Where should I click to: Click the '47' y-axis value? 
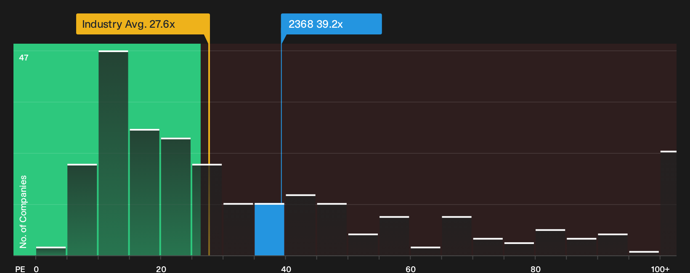(24, 58)
